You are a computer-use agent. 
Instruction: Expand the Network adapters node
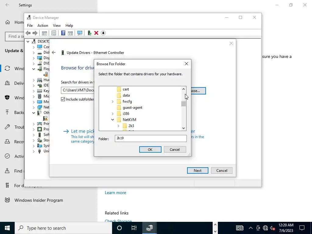point(34,108)
